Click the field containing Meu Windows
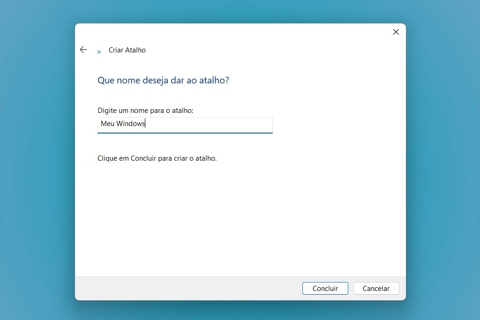 coord(185,125)
